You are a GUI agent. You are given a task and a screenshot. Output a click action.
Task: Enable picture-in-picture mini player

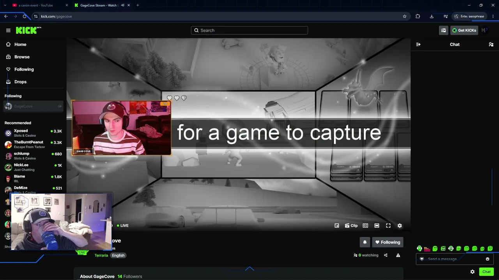(x=337, y=226)
